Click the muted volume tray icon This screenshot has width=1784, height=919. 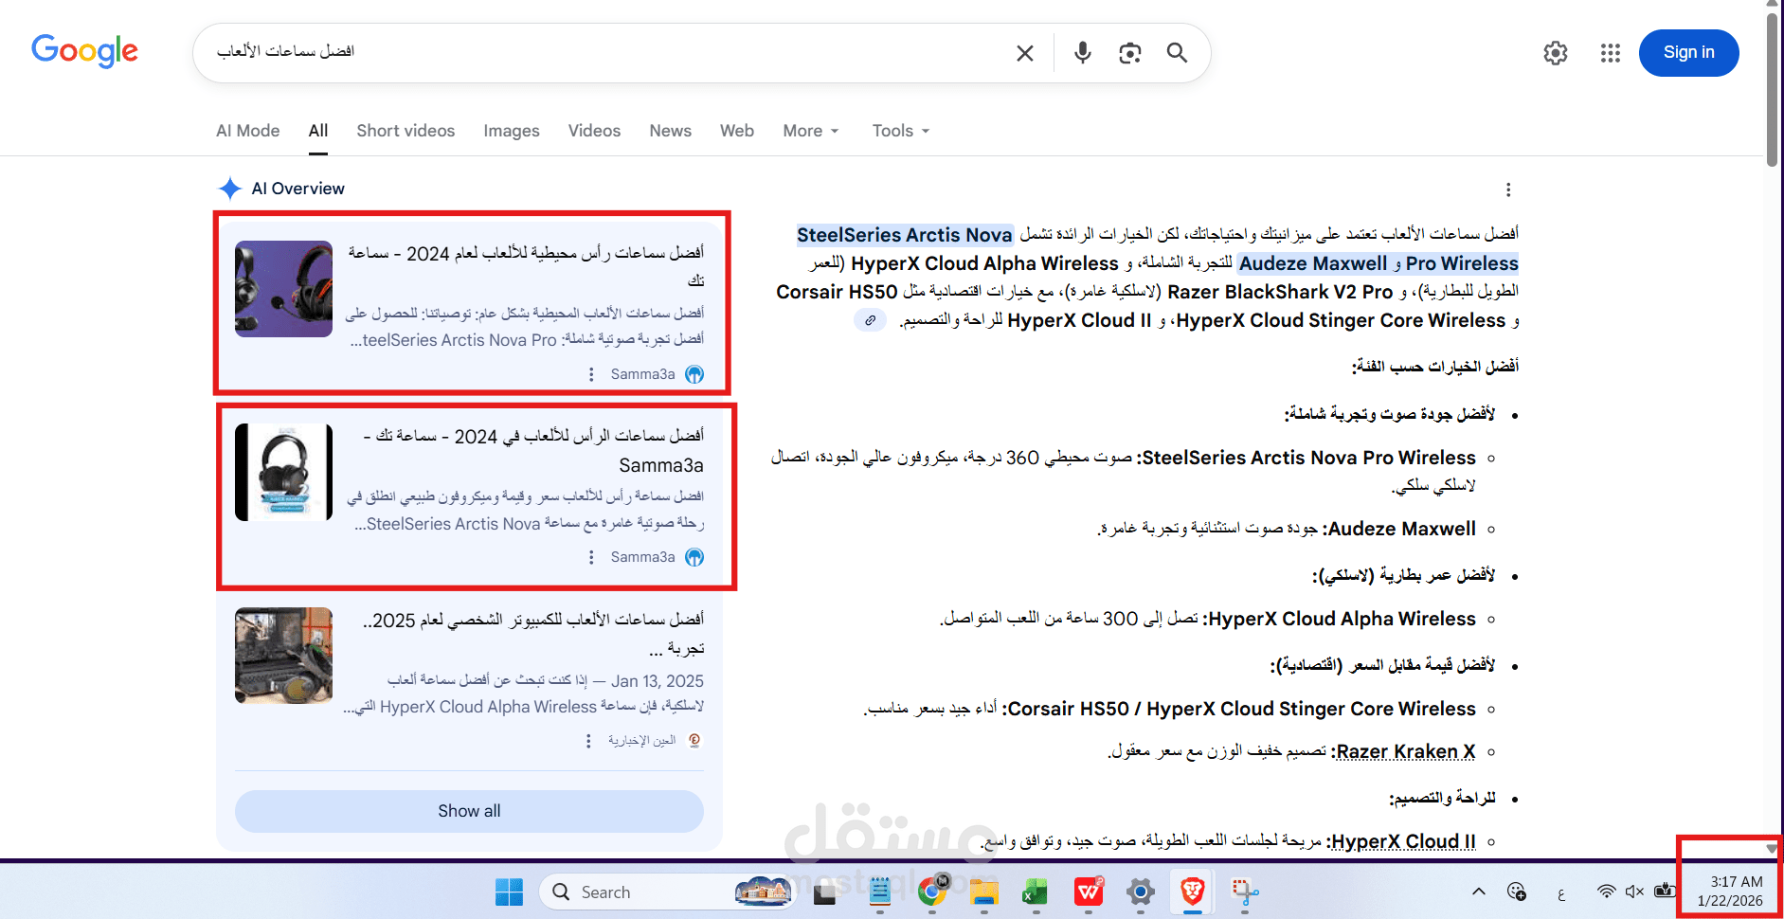coord(1634,892)
